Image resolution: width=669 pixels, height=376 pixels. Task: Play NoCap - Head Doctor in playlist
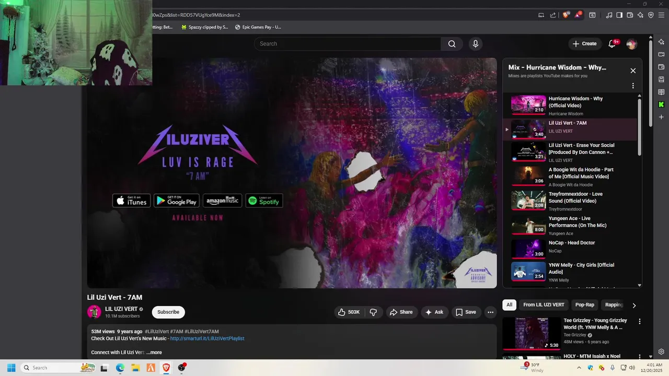570,249
